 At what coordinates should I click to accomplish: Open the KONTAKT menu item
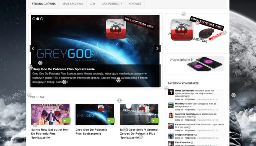click(x=135, y=4)
